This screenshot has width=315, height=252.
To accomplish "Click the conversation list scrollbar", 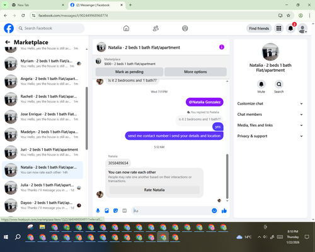I will (x=87, y=118).
